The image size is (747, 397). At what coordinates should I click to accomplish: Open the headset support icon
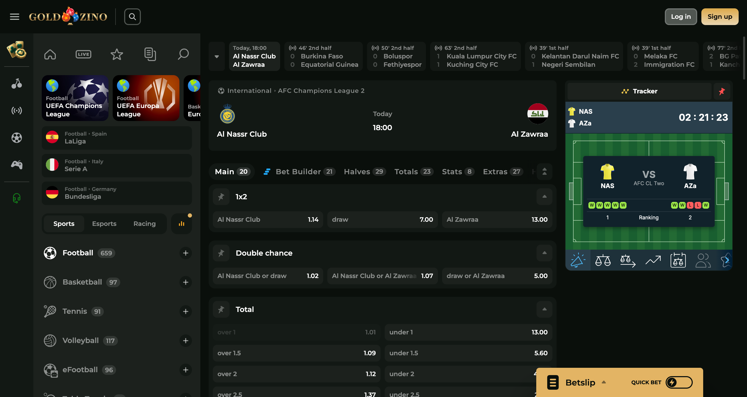pyautogui.click(x=16, y=198)
